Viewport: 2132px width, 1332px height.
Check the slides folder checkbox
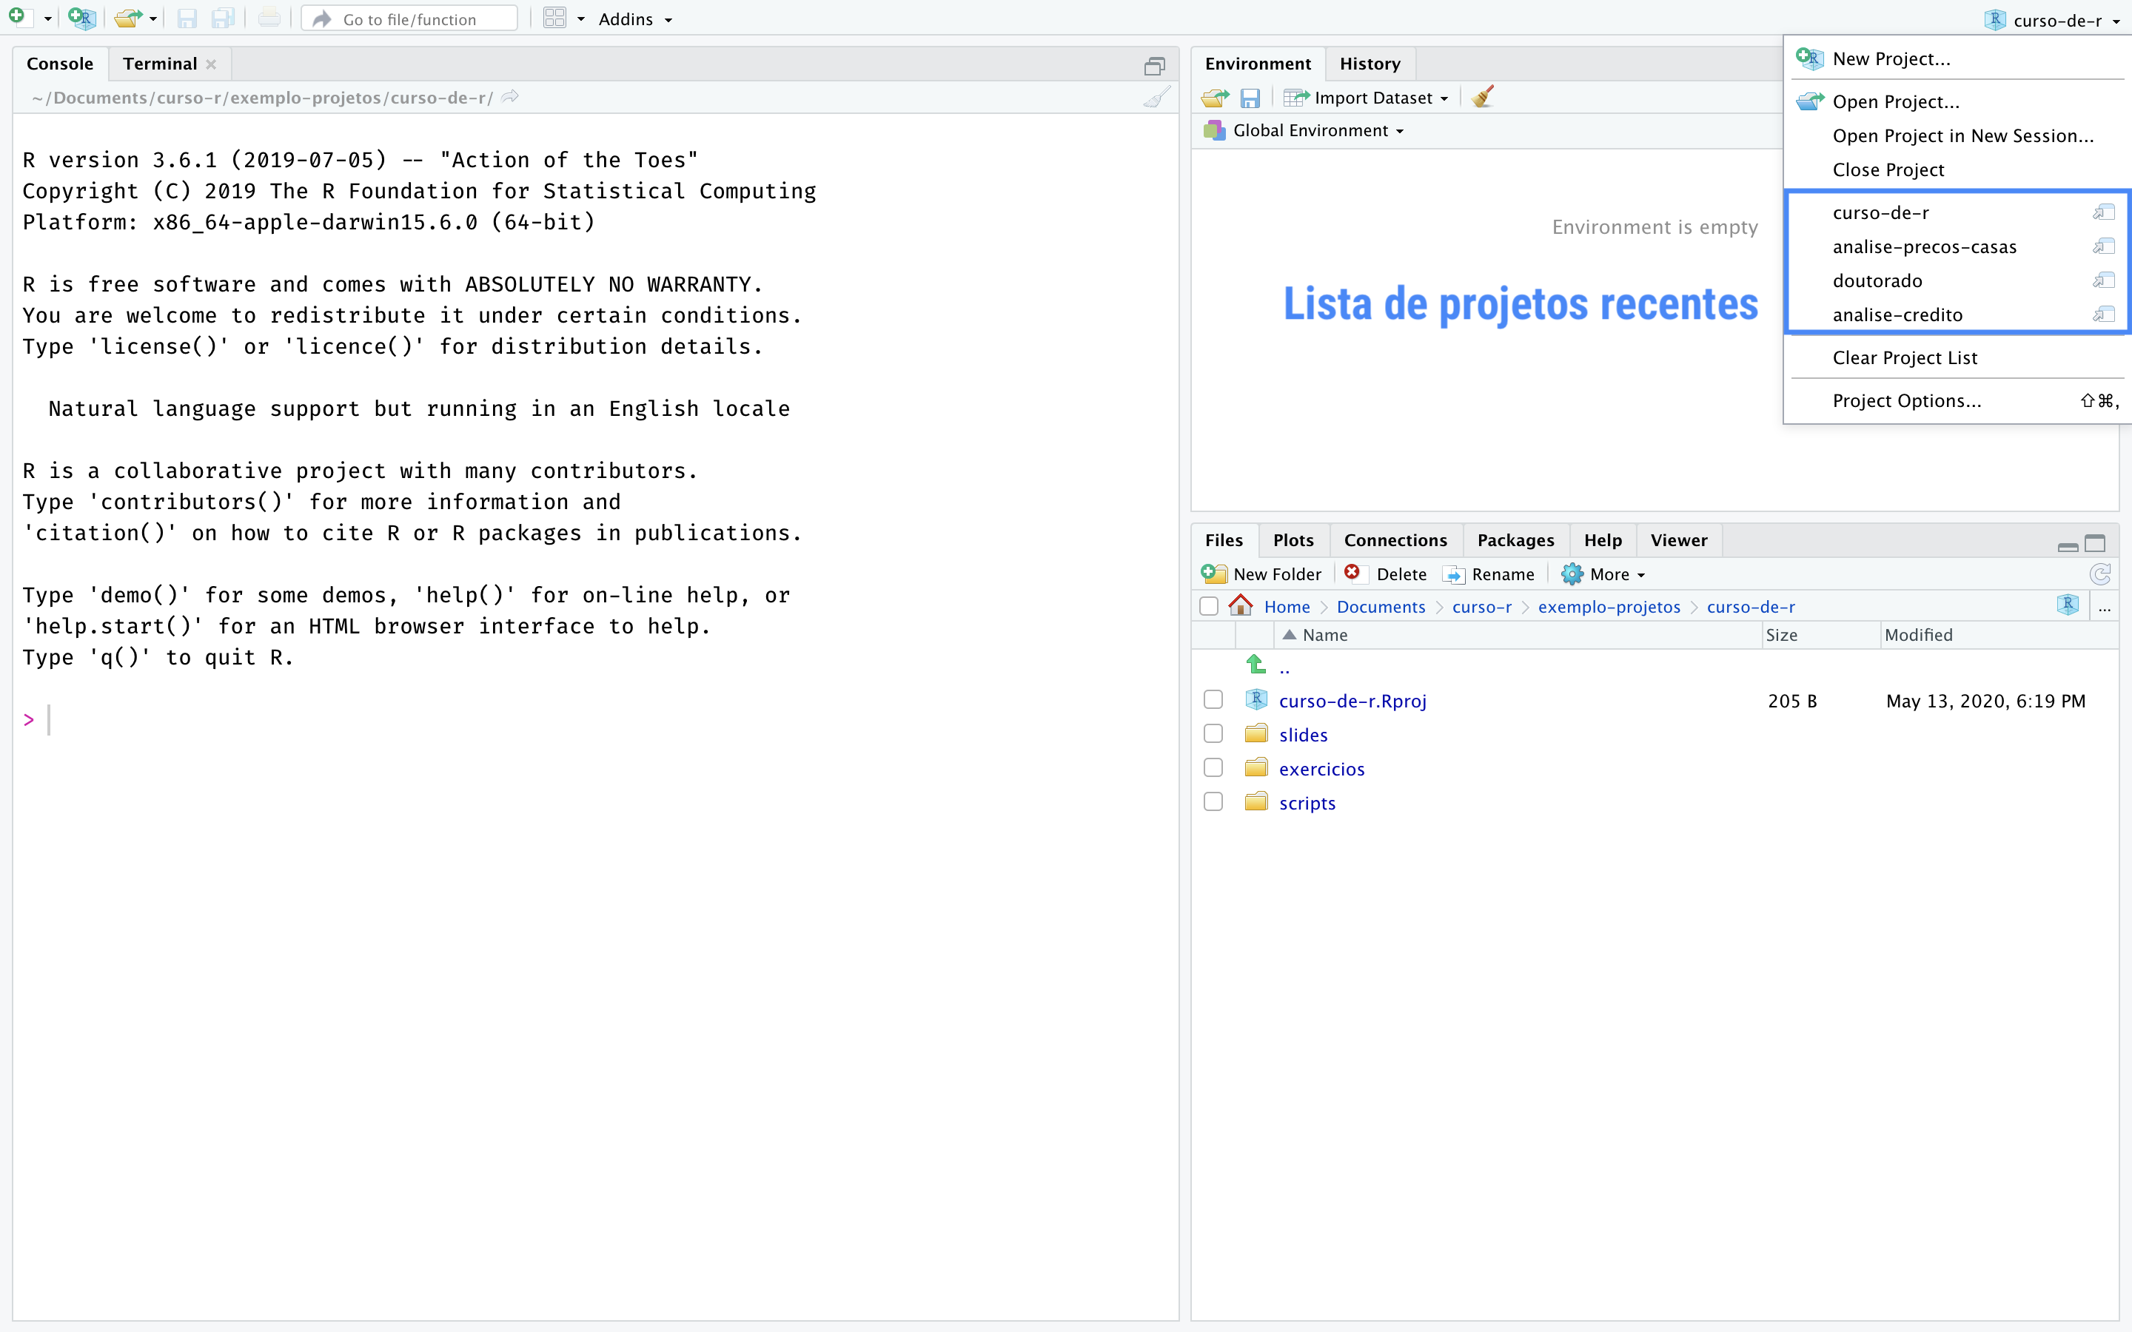click(x=1213, y=734)
